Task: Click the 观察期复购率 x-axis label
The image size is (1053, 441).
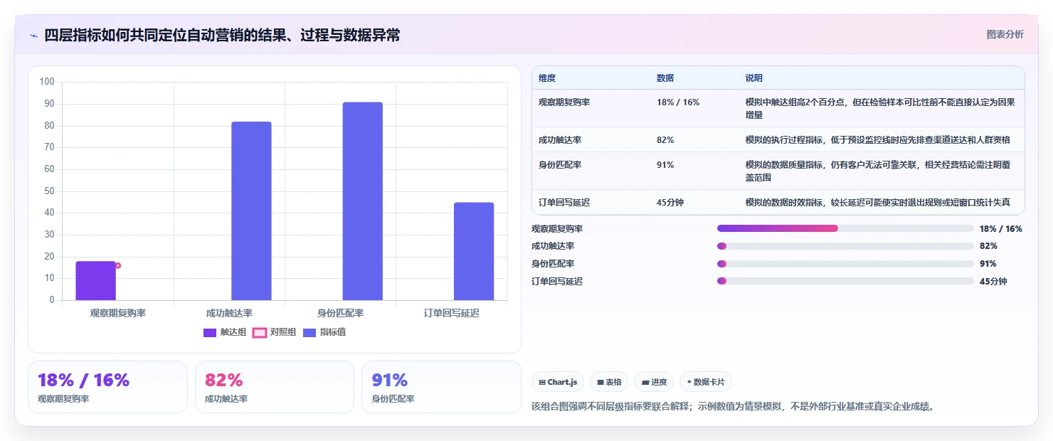Action: pos(118,313)
